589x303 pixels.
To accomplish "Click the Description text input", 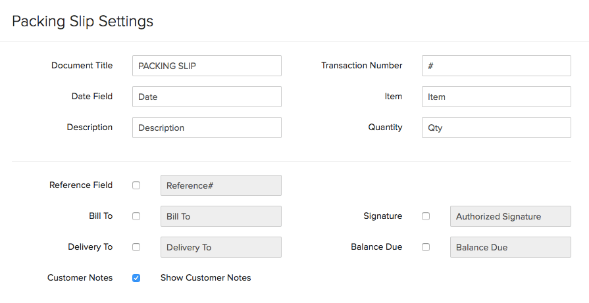I will (x=207, y=128).
